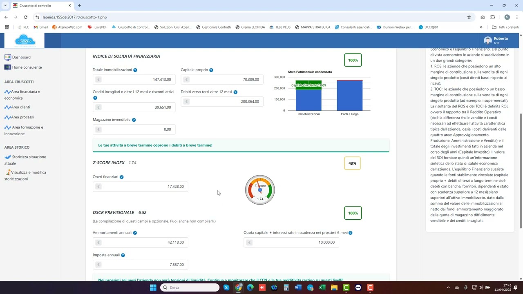Click help icon beside Capitale proprio

(211, 70)
